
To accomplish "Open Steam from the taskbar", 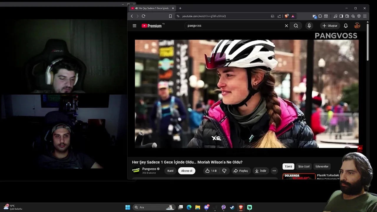I will coord(232,207).
